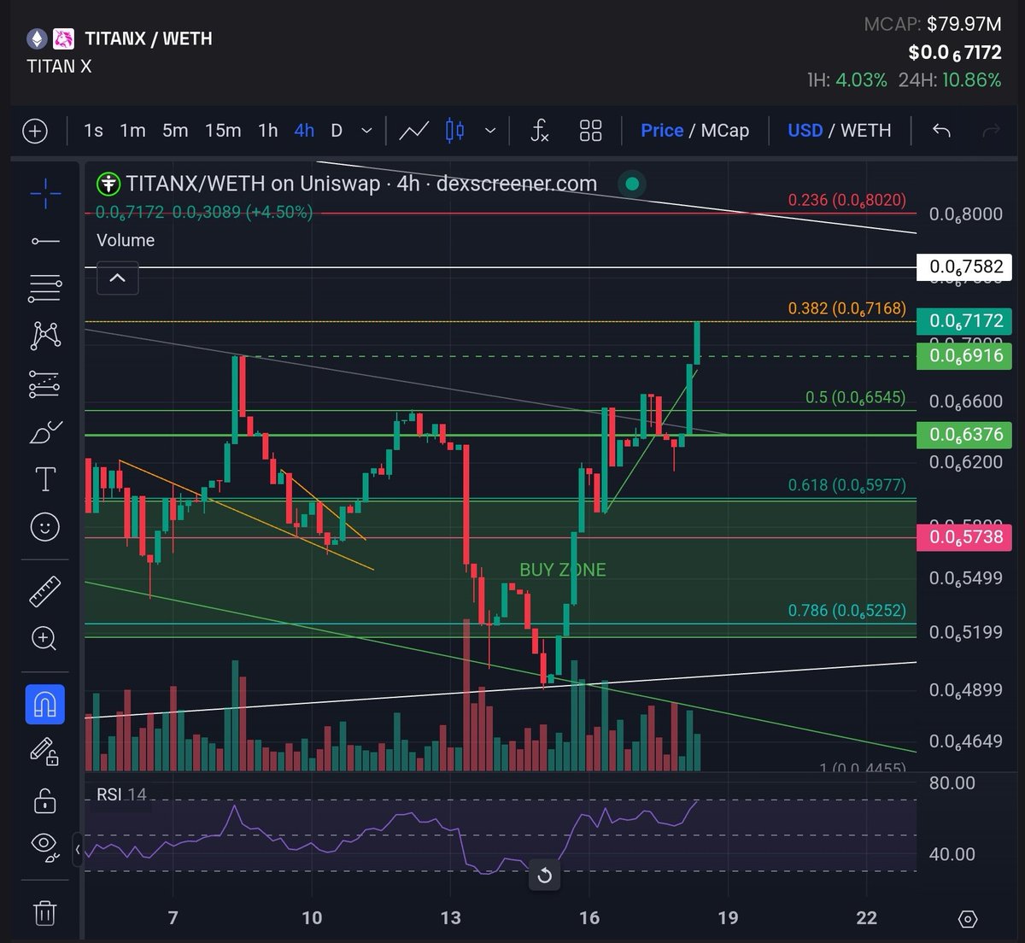Switch chart to MCap mode
1025x943 pixels.
(x=725, y=131)
